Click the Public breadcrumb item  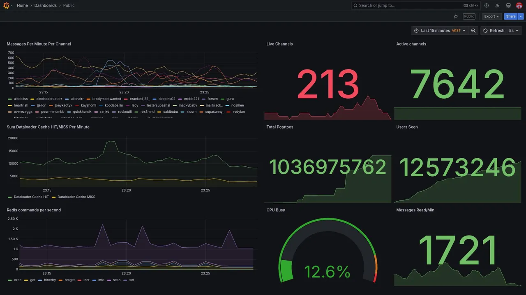(69, 5)
